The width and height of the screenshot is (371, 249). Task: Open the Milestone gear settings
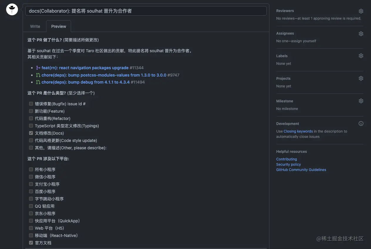click(x=361, y=101)
